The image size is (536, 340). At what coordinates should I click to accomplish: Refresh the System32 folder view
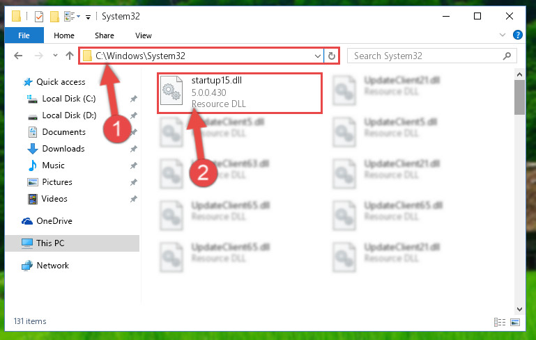click(x=332, y=56)
